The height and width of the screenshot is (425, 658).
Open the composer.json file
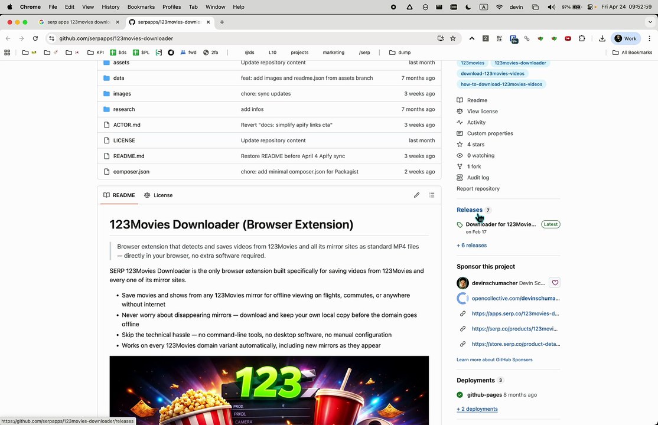tap(131, 172)
